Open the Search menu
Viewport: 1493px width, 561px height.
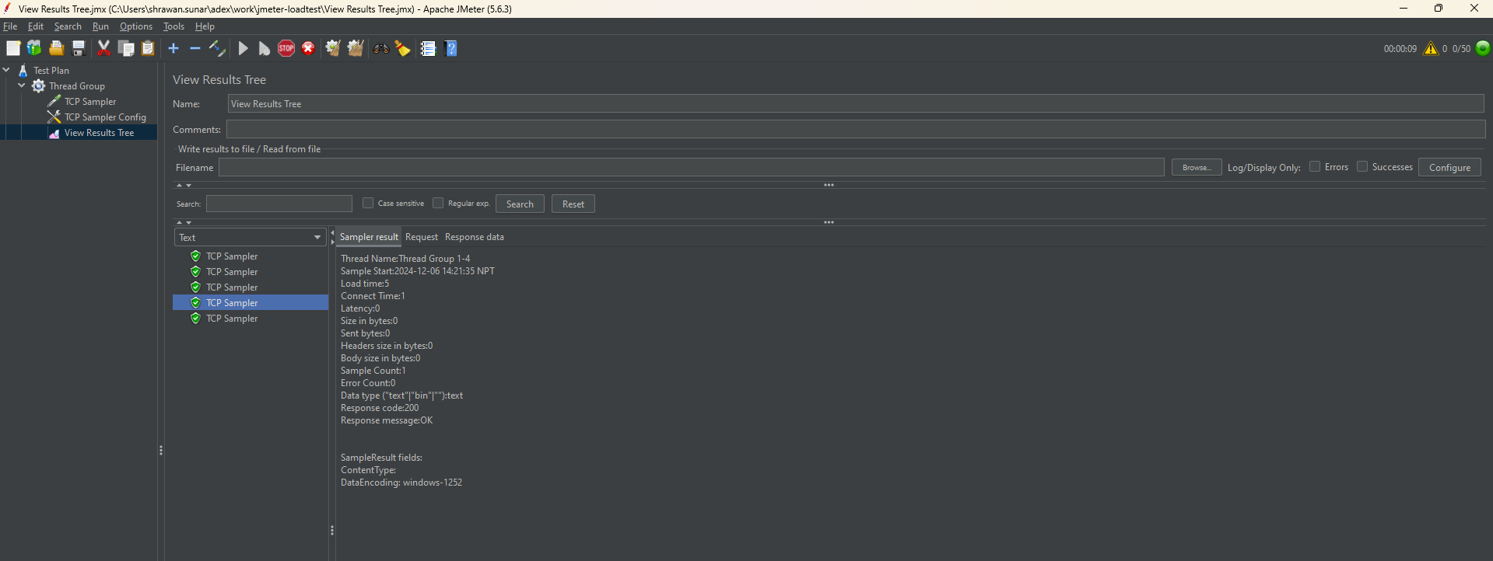68,26
